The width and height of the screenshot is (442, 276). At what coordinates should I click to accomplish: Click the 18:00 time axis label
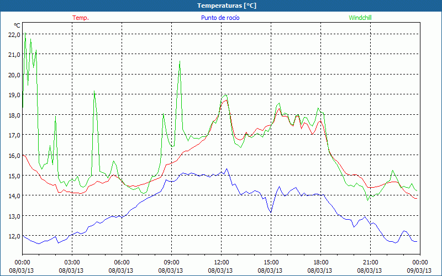(x=321, y=263)
